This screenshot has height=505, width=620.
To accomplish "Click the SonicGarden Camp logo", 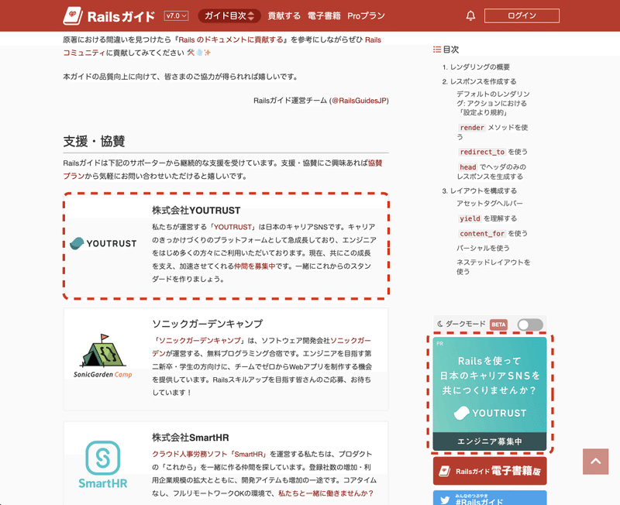I will 103,356.
